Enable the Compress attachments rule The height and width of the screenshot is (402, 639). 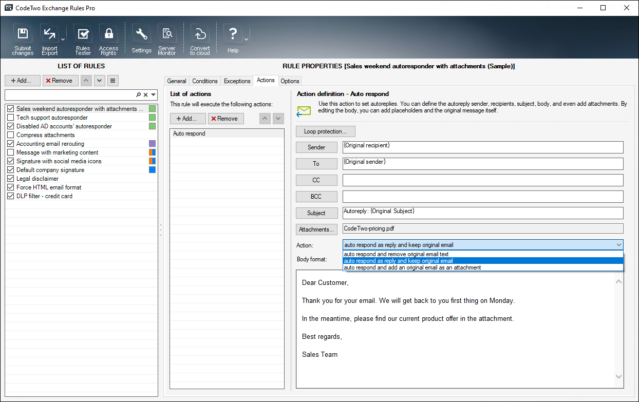click(x=10, y=135)
